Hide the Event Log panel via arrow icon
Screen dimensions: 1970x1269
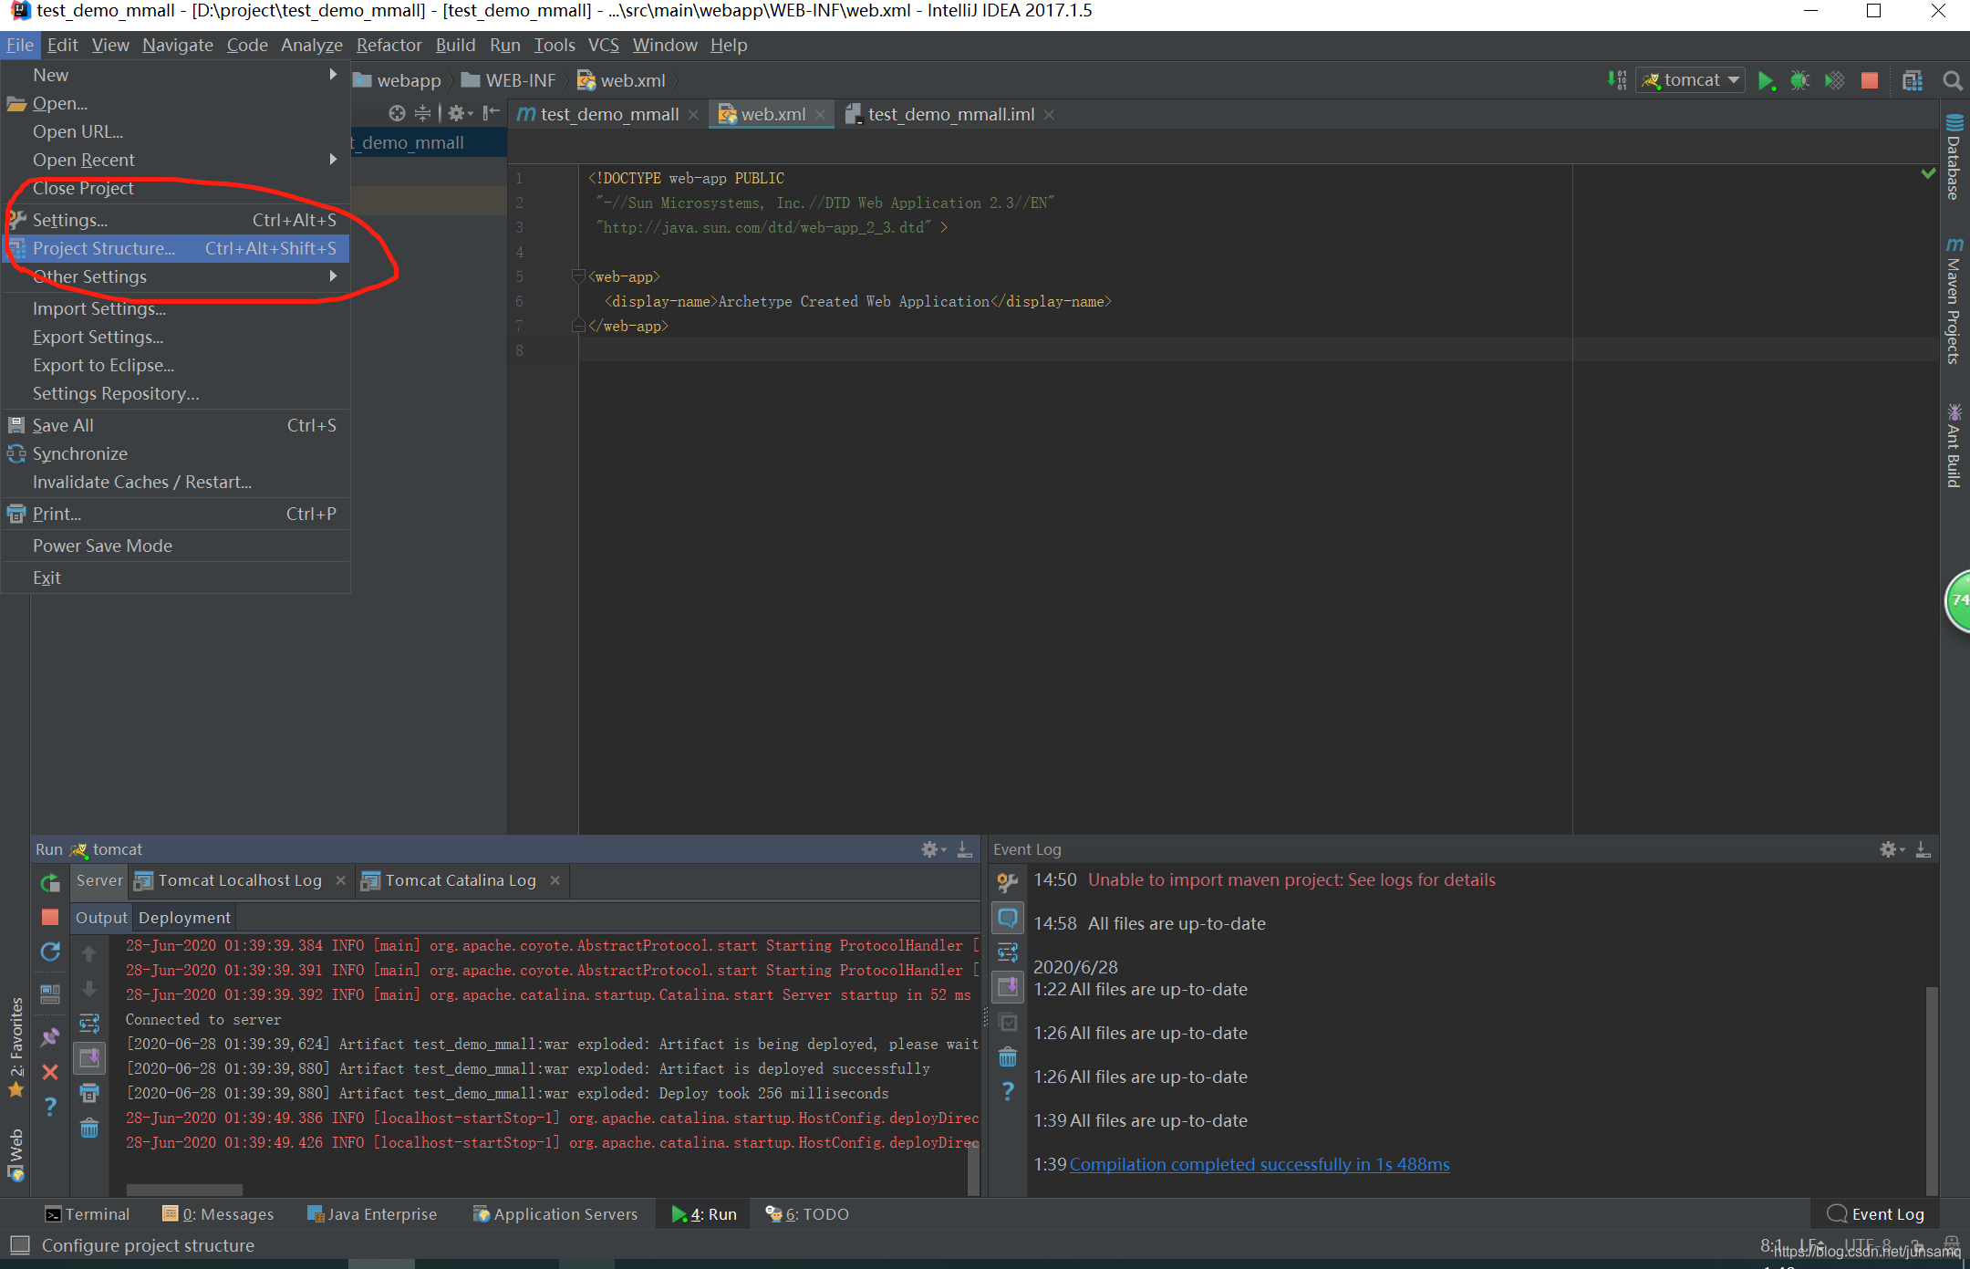click(1923, 849)
